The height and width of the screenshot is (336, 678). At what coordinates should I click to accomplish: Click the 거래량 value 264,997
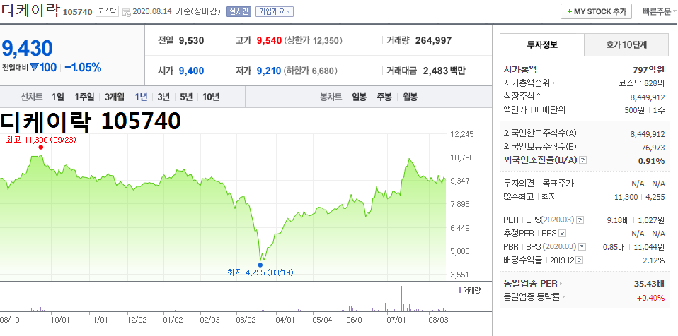433,41
